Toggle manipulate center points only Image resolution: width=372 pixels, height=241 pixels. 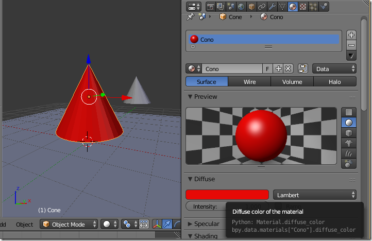pyautogui.click(x=144, y=224)
